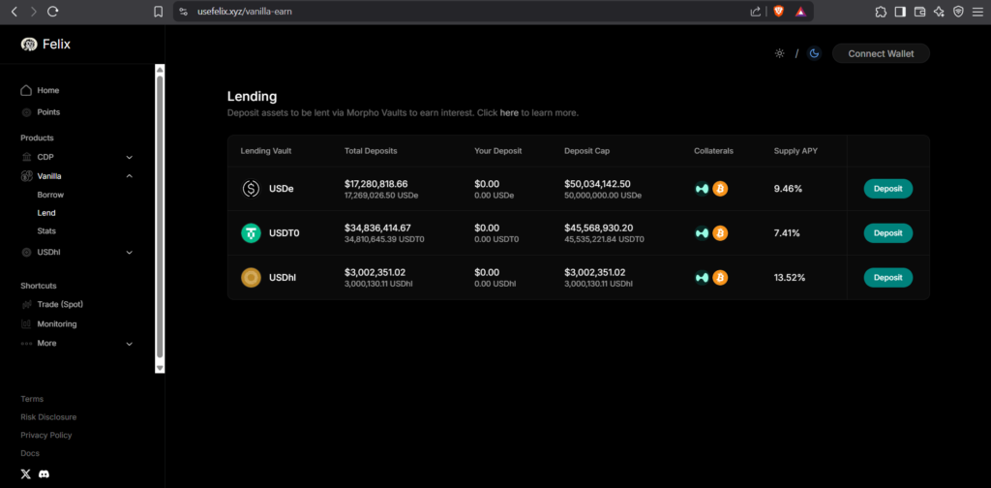The height and width of the screenshot is (488, 991).
Task: Open the Terms link
Action: pyautogui.click(x=32, y=399)
